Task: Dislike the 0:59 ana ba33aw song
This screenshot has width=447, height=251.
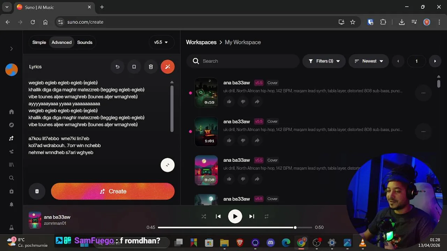Action: point(243,102)
